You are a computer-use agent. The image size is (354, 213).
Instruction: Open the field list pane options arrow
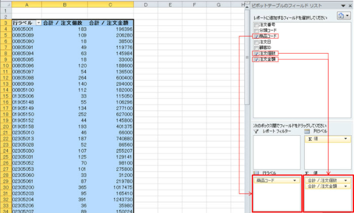[x=342, y=5]
